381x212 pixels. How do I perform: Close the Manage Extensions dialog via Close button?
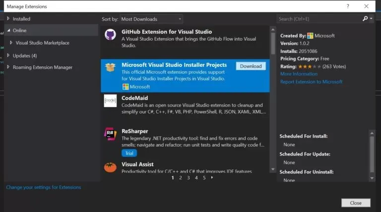[356, 203]
